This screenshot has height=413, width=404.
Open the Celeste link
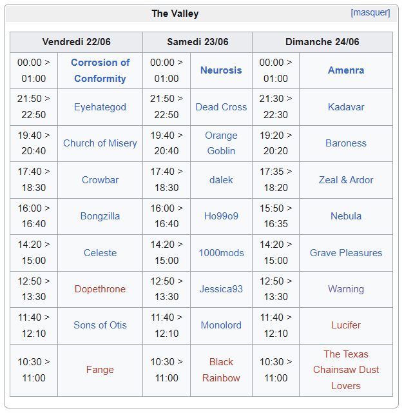click(101, 253)
